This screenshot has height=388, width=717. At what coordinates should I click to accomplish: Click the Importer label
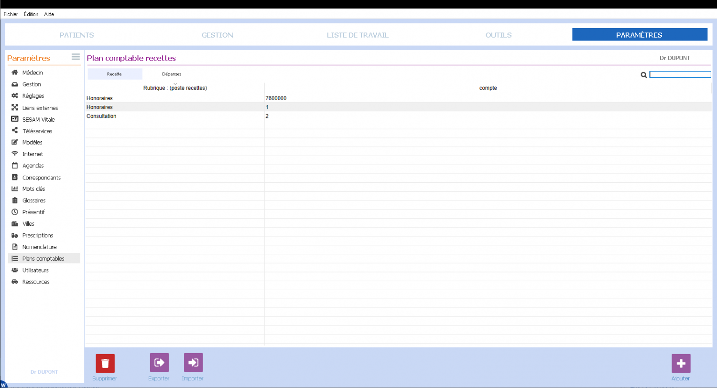click(193, 378)
